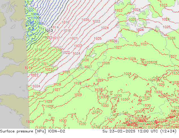Click the red 1017 isobar label
This screenshot has width=179, height=138.
56,38
